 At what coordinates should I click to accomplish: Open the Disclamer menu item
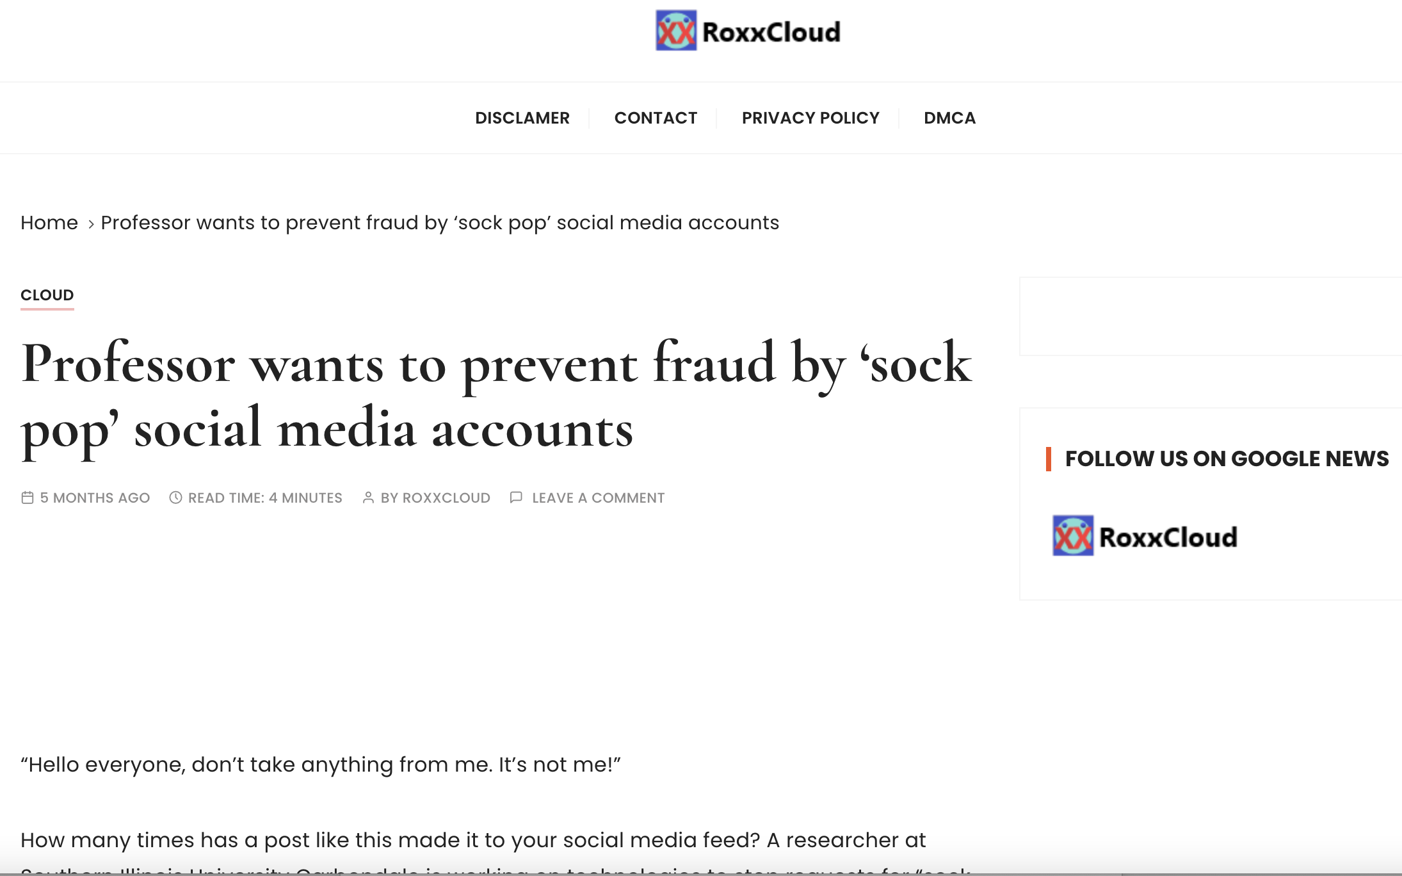522,118
